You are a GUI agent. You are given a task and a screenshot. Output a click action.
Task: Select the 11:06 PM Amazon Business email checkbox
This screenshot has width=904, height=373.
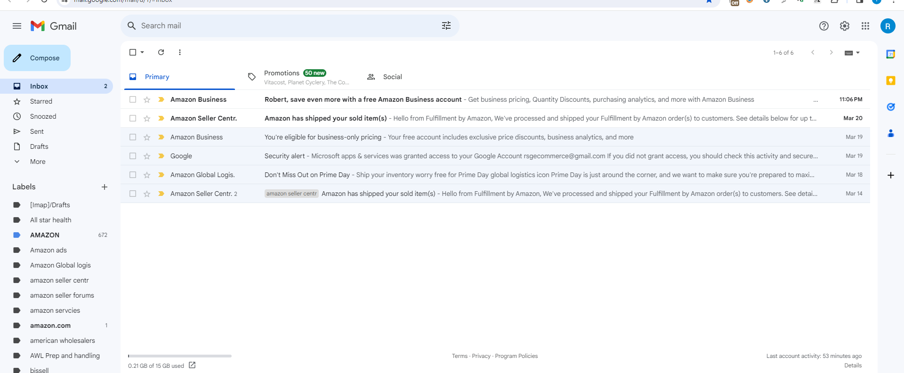[x=133, y=99]
